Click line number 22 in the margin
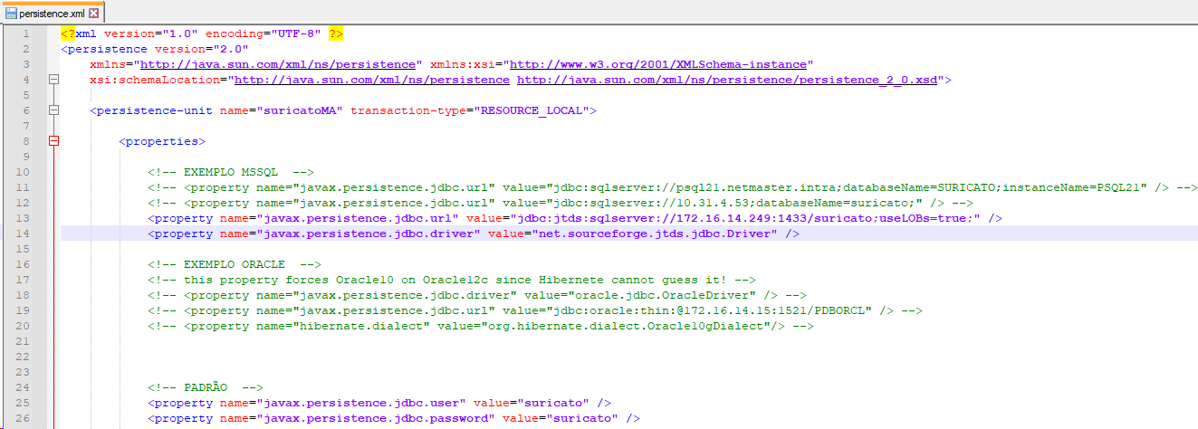 point(24,357)
